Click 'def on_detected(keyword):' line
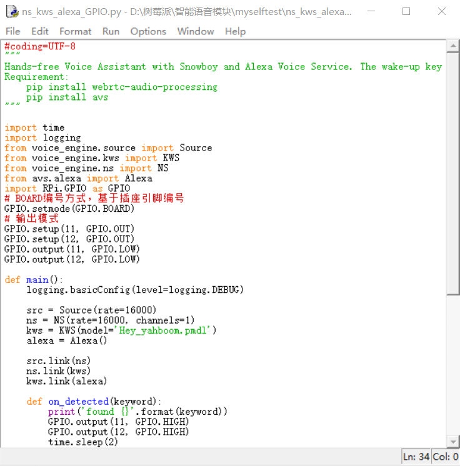Screen dimensions: 460x466 click(94, 401)
